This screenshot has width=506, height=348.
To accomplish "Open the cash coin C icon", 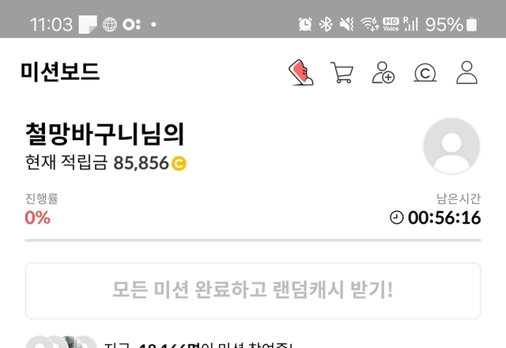I will (x=425, y=72).
